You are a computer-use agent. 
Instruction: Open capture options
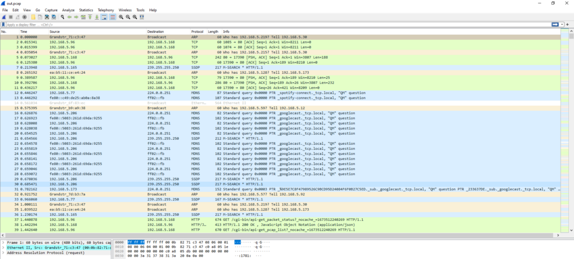(25, 17)
